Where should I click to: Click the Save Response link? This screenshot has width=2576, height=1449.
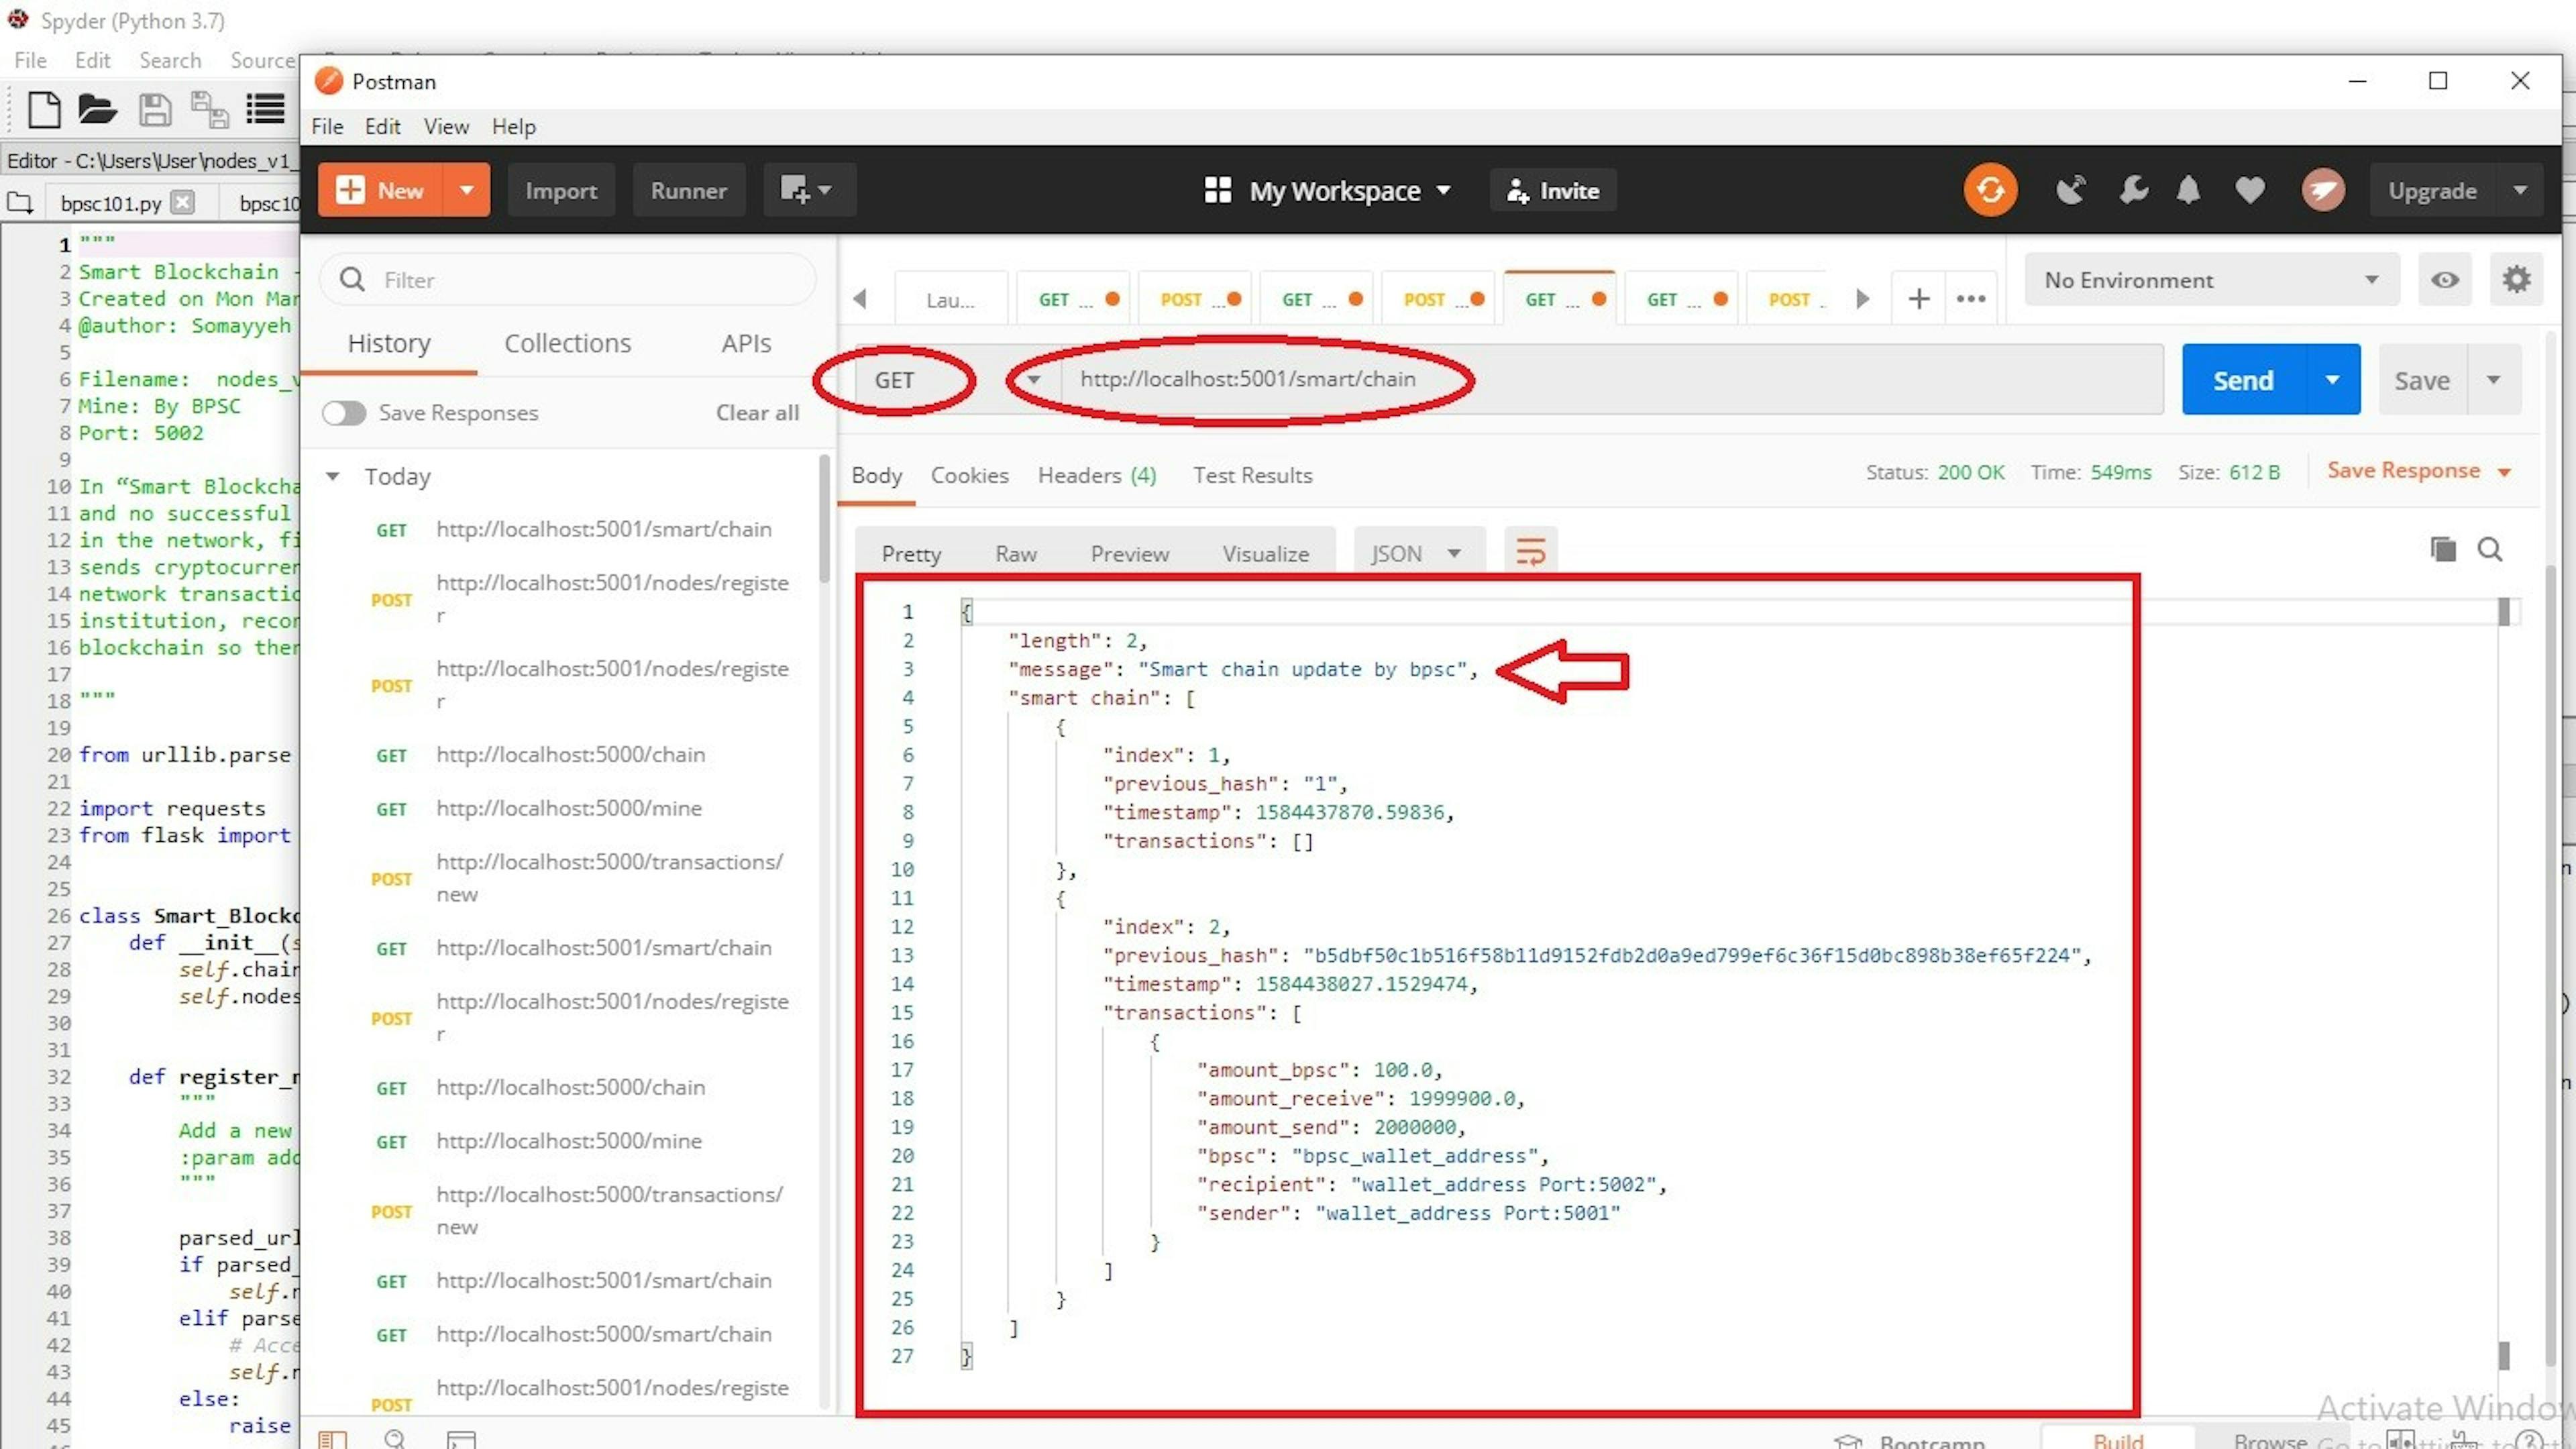[2403, 471]
